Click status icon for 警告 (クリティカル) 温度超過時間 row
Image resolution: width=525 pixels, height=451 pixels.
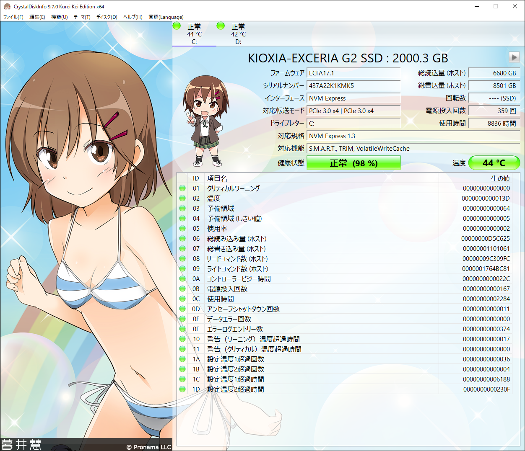click(x=182, y=349)
